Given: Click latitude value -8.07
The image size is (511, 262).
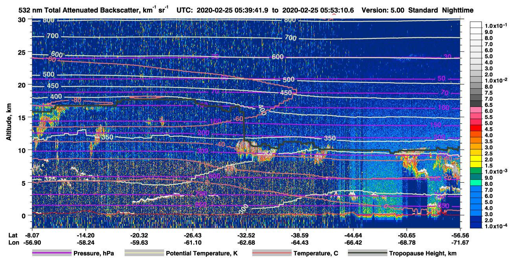Looking at the screenshot, I should pos(32,235).
